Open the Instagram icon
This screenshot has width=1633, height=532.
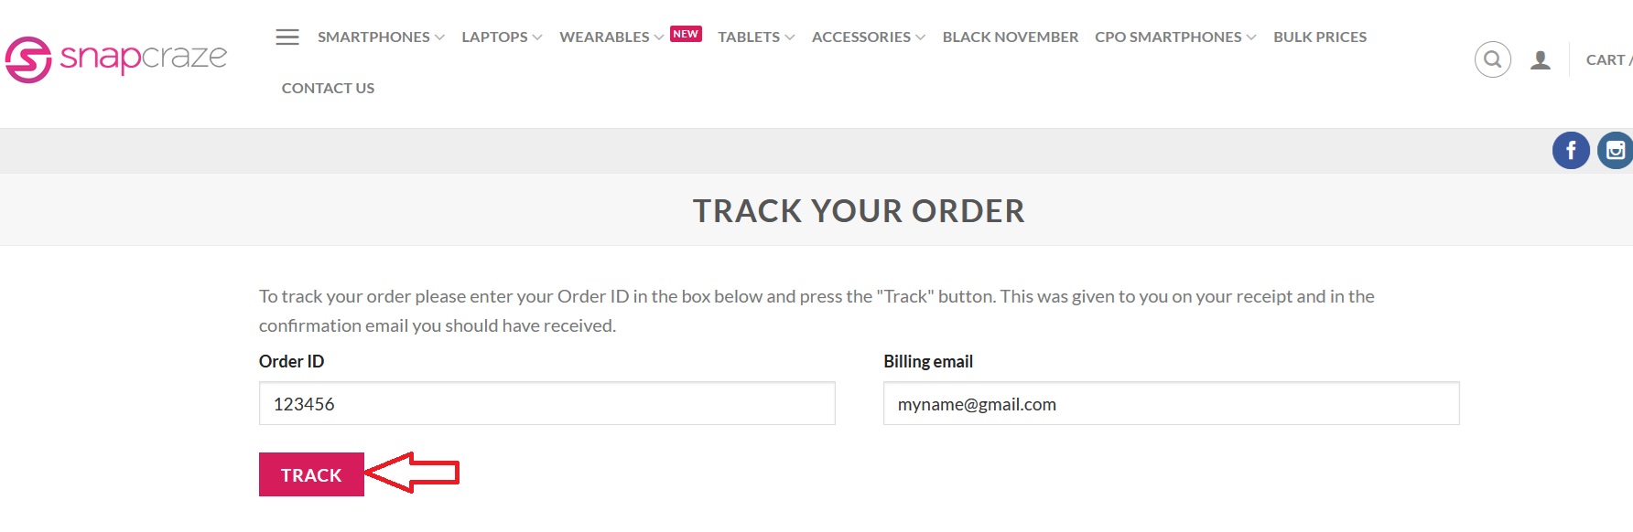click(x=1616, y=151)
